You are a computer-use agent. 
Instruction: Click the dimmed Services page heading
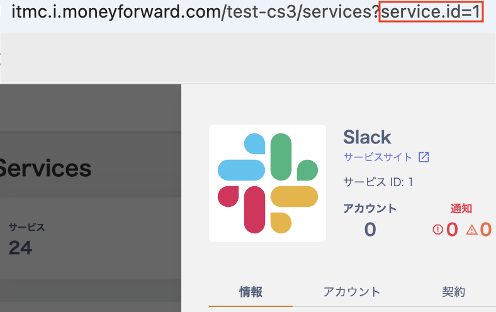point(45,168)
